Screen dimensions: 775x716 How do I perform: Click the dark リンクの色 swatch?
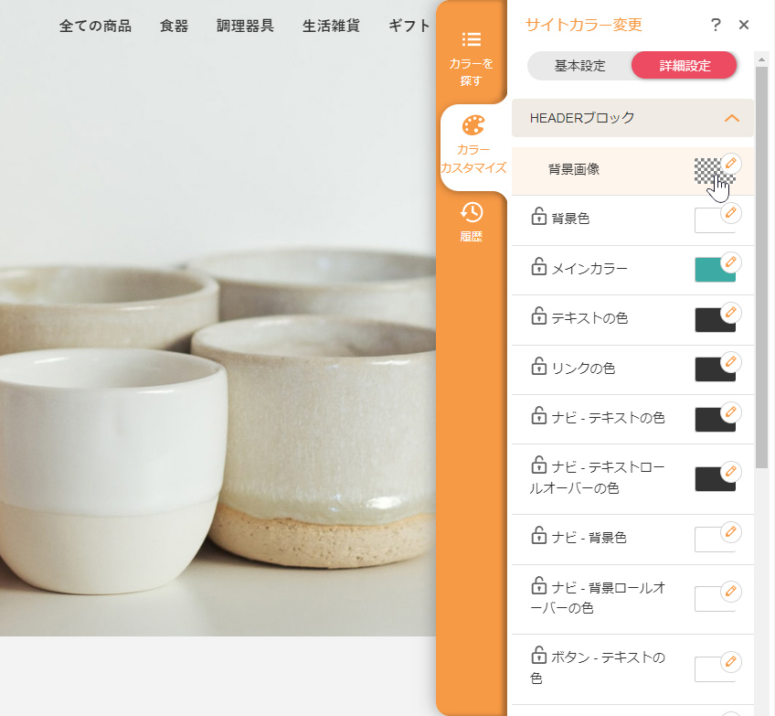pyautogui.click(x=712, y=370)
